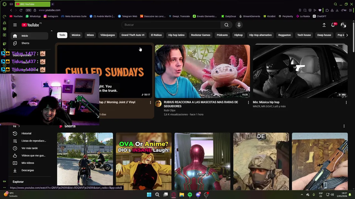Open options menu for the RUBIUS REACCIONA video

pos(248,103)
